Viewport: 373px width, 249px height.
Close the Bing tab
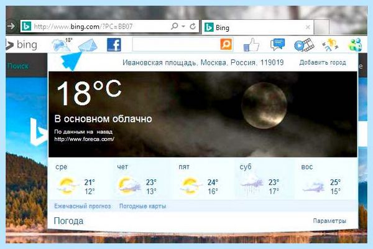308,27
